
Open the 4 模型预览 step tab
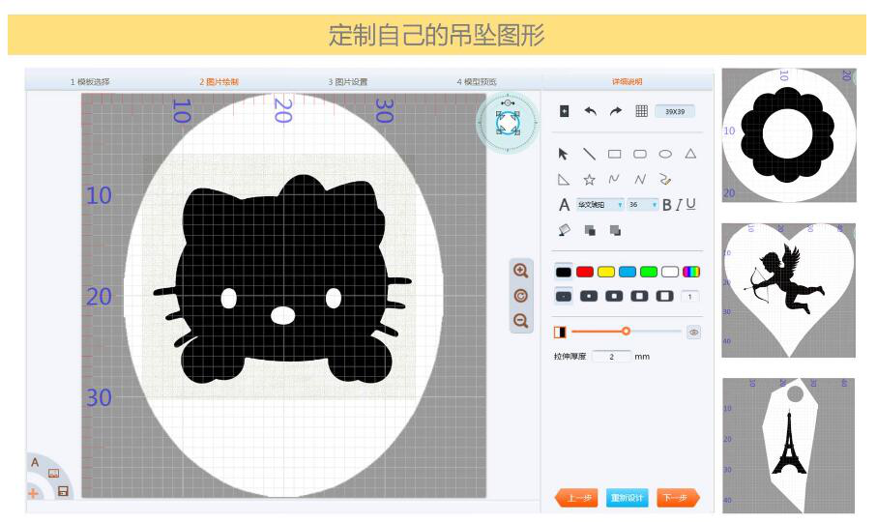[x=477, y=82]
